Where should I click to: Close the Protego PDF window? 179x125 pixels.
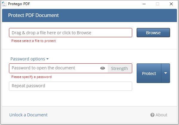click(171, 4)
